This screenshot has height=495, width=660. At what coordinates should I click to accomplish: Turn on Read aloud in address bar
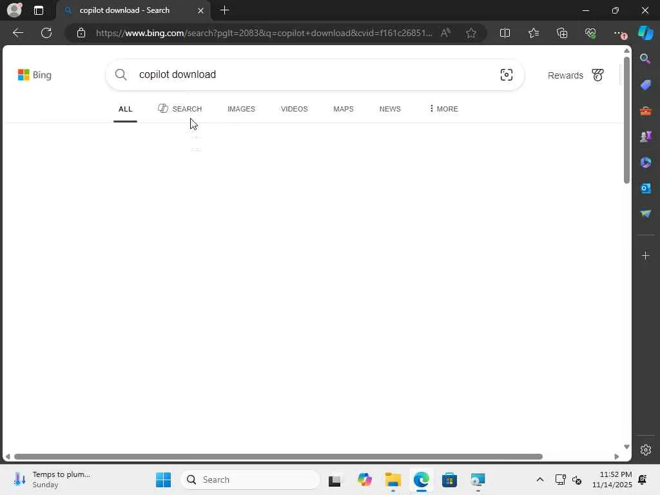point(446,33)
